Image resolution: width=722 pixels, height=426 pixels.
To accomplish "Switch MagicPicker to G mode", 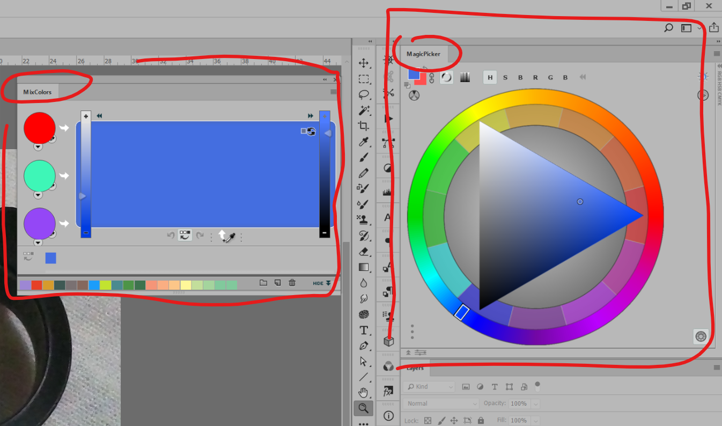I will pos(550,77).
